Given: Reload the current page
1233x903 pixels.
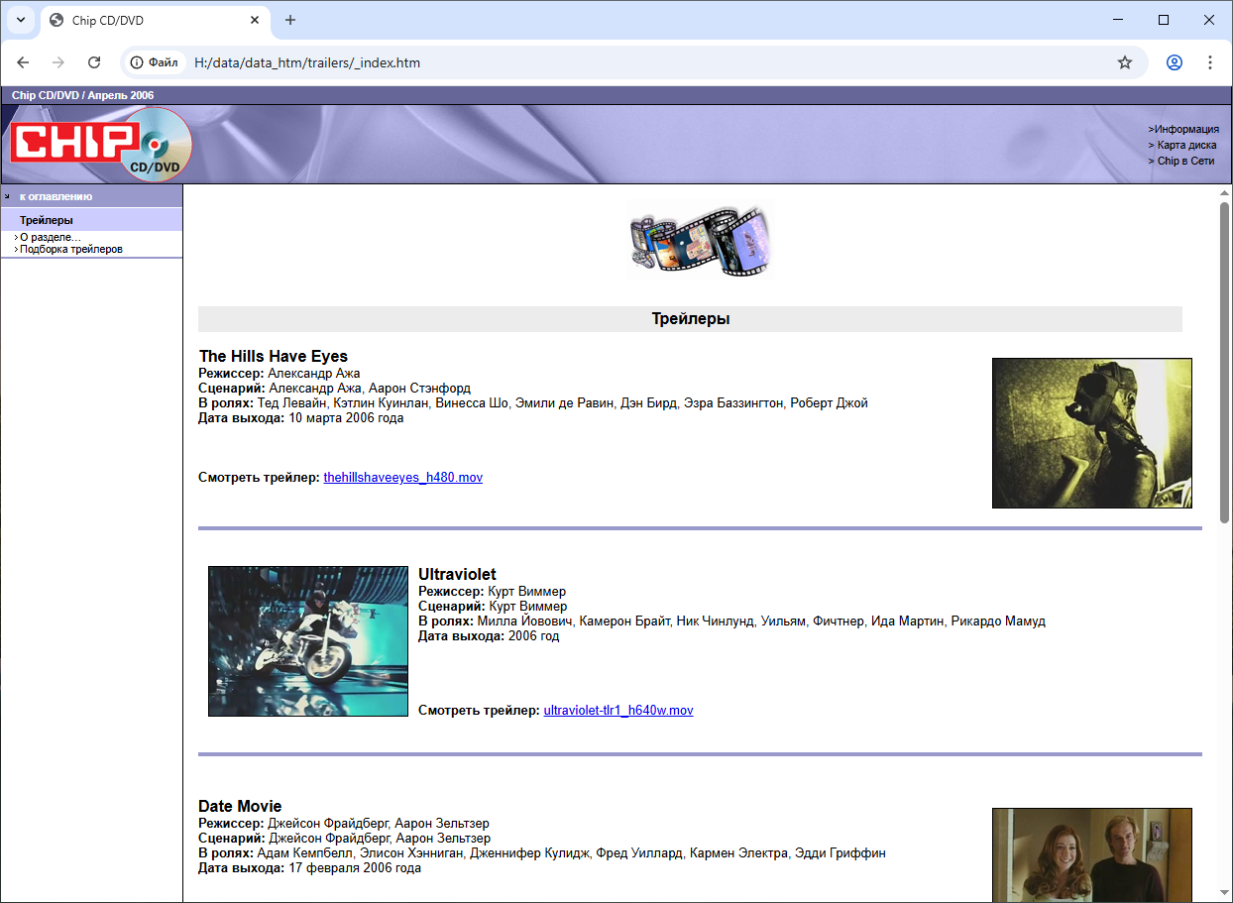Looking at the screenshot, I should (94, 62).
